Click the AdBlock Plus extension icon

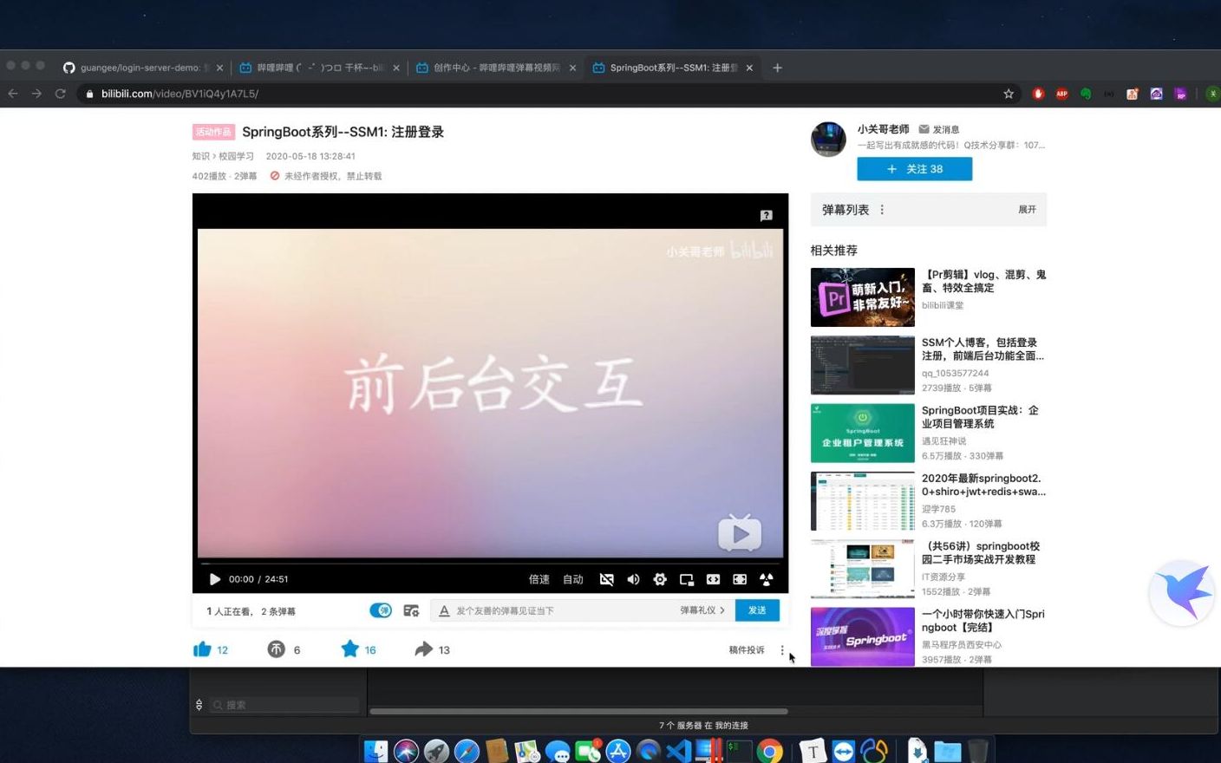(1061, 94)
